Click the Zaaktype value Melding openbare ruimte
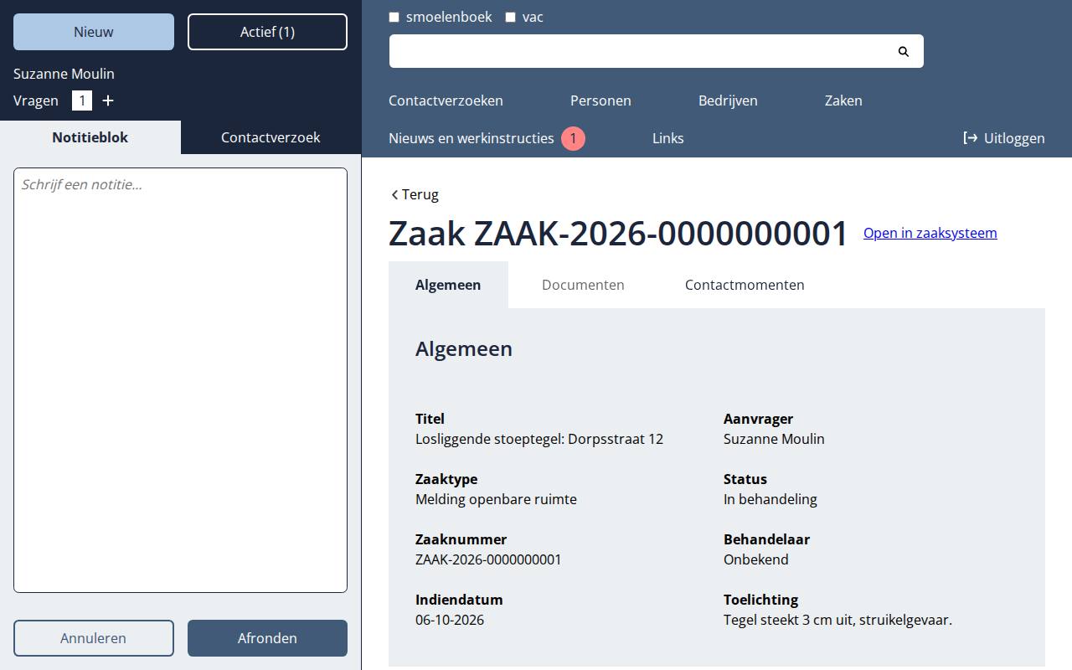Image resolution: width=1072 pixels, height=670 pixels. [x=496, y=499]
